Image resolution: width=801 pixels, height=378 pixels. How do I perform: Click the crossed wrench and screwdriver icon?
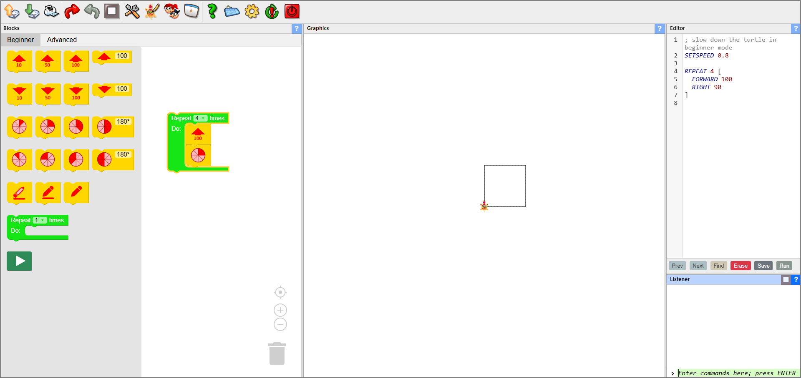point(132,11)
